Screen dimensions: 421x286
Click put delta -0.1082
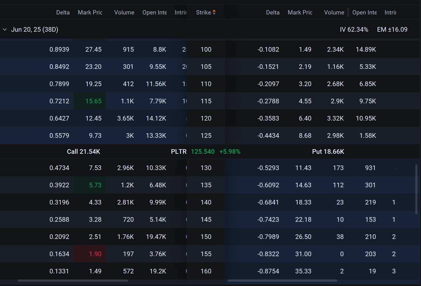coord(268,50)
